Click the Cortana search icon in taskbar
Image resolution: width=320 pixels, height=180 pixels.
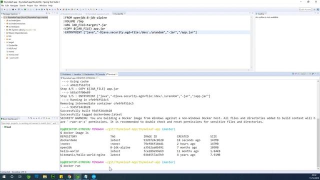pos(12,176)
